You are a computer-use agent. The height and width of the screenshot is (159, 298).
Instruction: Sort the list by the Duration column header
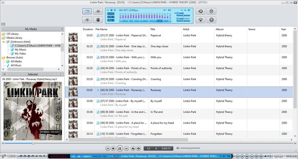point(88,29)
